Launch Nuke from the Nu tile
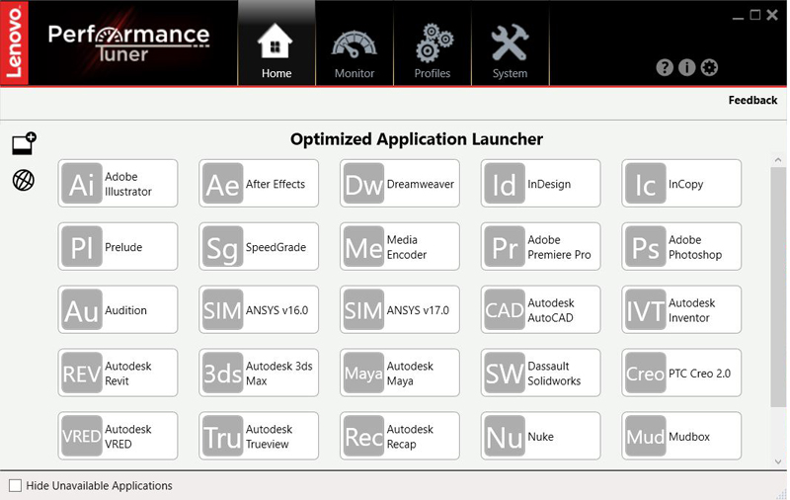The image size is (790, 500). (x=540, y=436)
